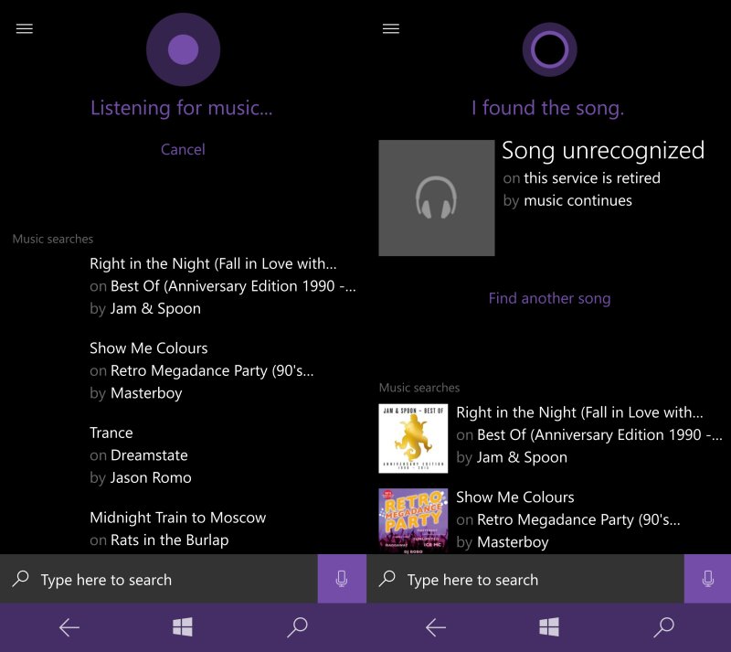The width and height of the screenshot is (731, 652).
Task: Click 'Jam & Spoon' artist on right screen
Action: pyautogui.click(x=522, y=457)
